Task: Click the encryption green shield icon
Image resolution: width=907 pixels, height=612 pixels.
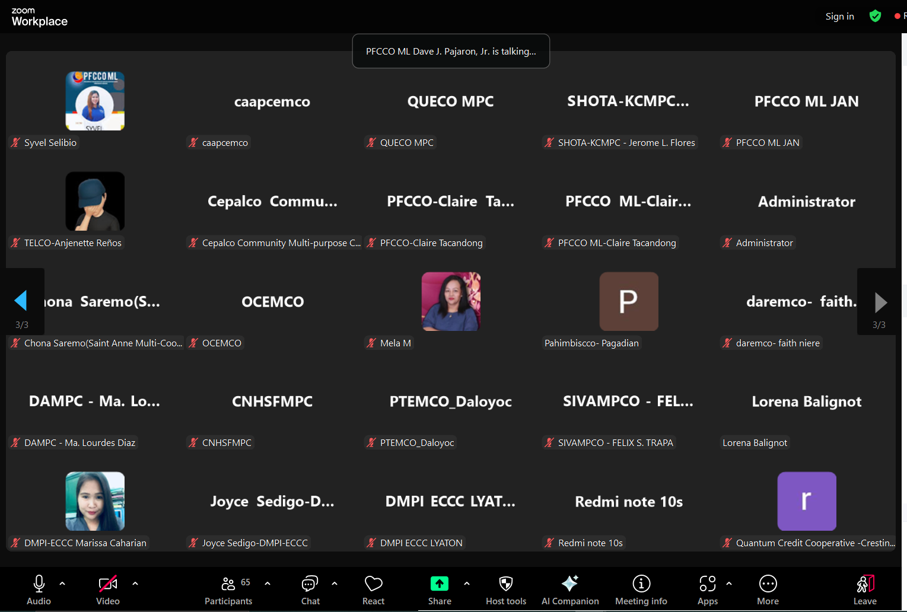Action: [875, 16]
